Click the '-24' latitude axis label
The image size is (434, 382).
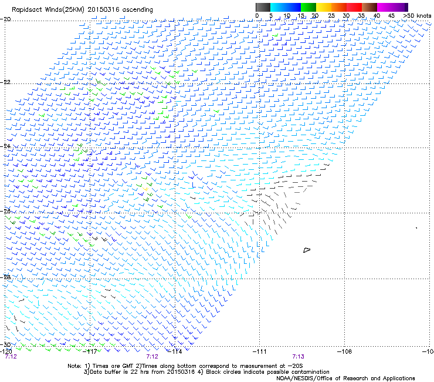[x=5, y=146]
